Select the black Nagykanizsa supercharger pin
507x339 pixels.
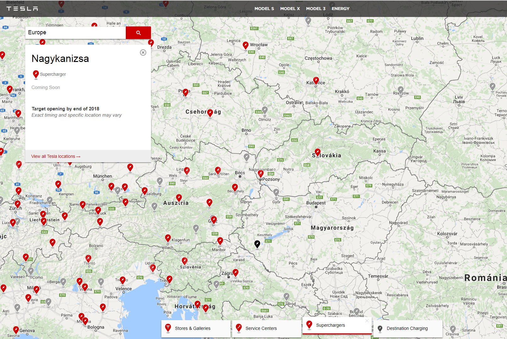click(257, 244)
